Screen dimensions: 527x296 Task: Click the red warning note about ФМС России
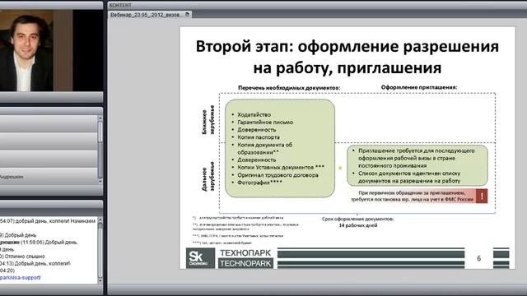(x=417, y=196)
